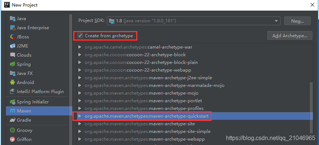The image size is (319, 145).
Task: Expand maven-archetype-quickstart node arrow
Action: point(80,116)
